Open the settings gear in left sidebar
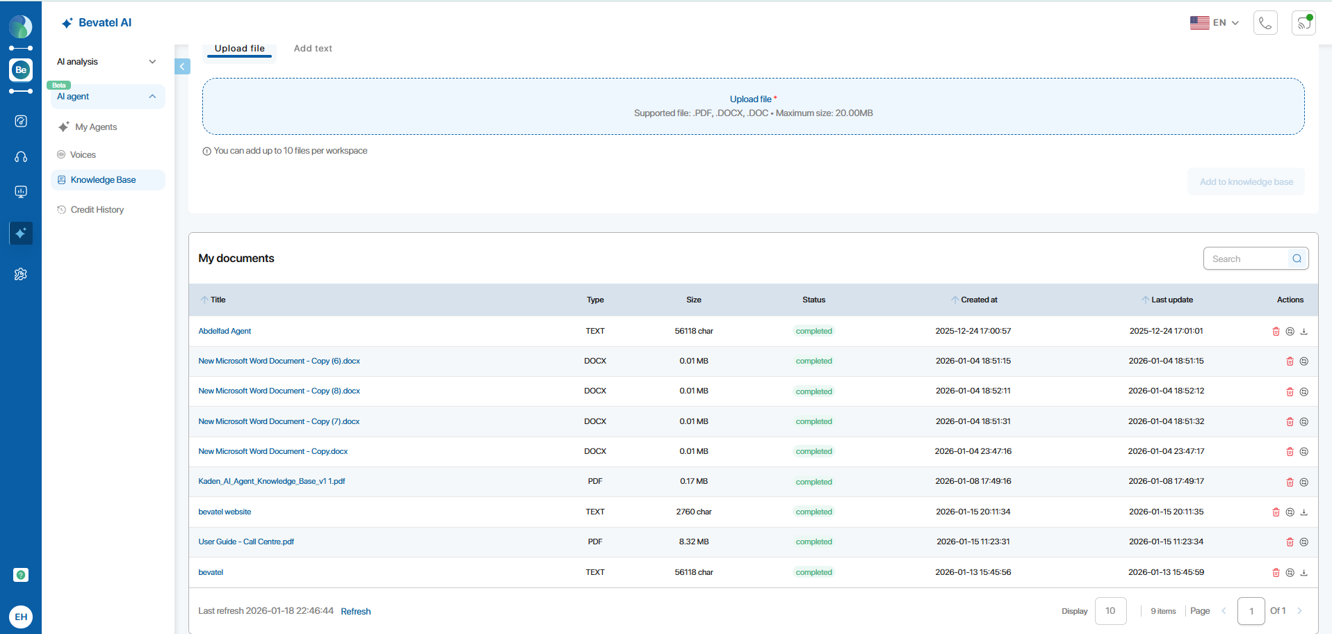This screenshot has height=634, width=1332. pyautogui.click(x=21, y=275)
